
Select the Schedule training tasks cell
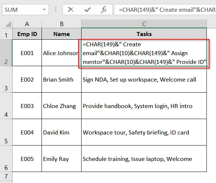tap(144, 159)
